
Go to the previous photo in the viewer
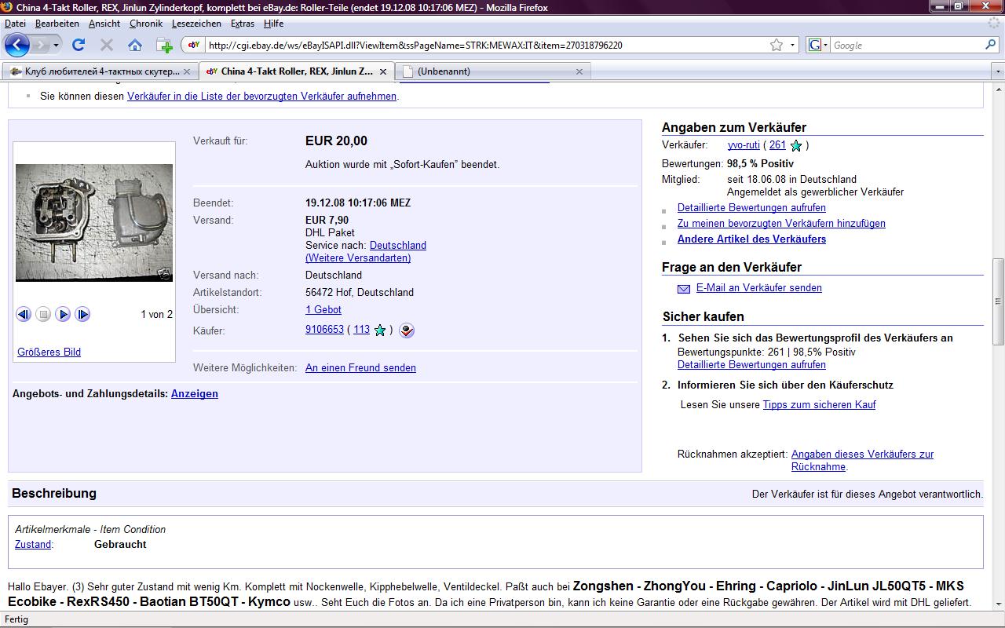pos(24,314)
